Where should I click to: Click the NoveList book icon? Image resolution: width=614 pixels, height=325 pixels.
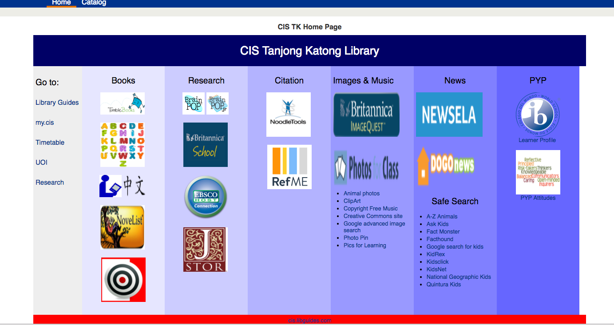click(123, 227)
